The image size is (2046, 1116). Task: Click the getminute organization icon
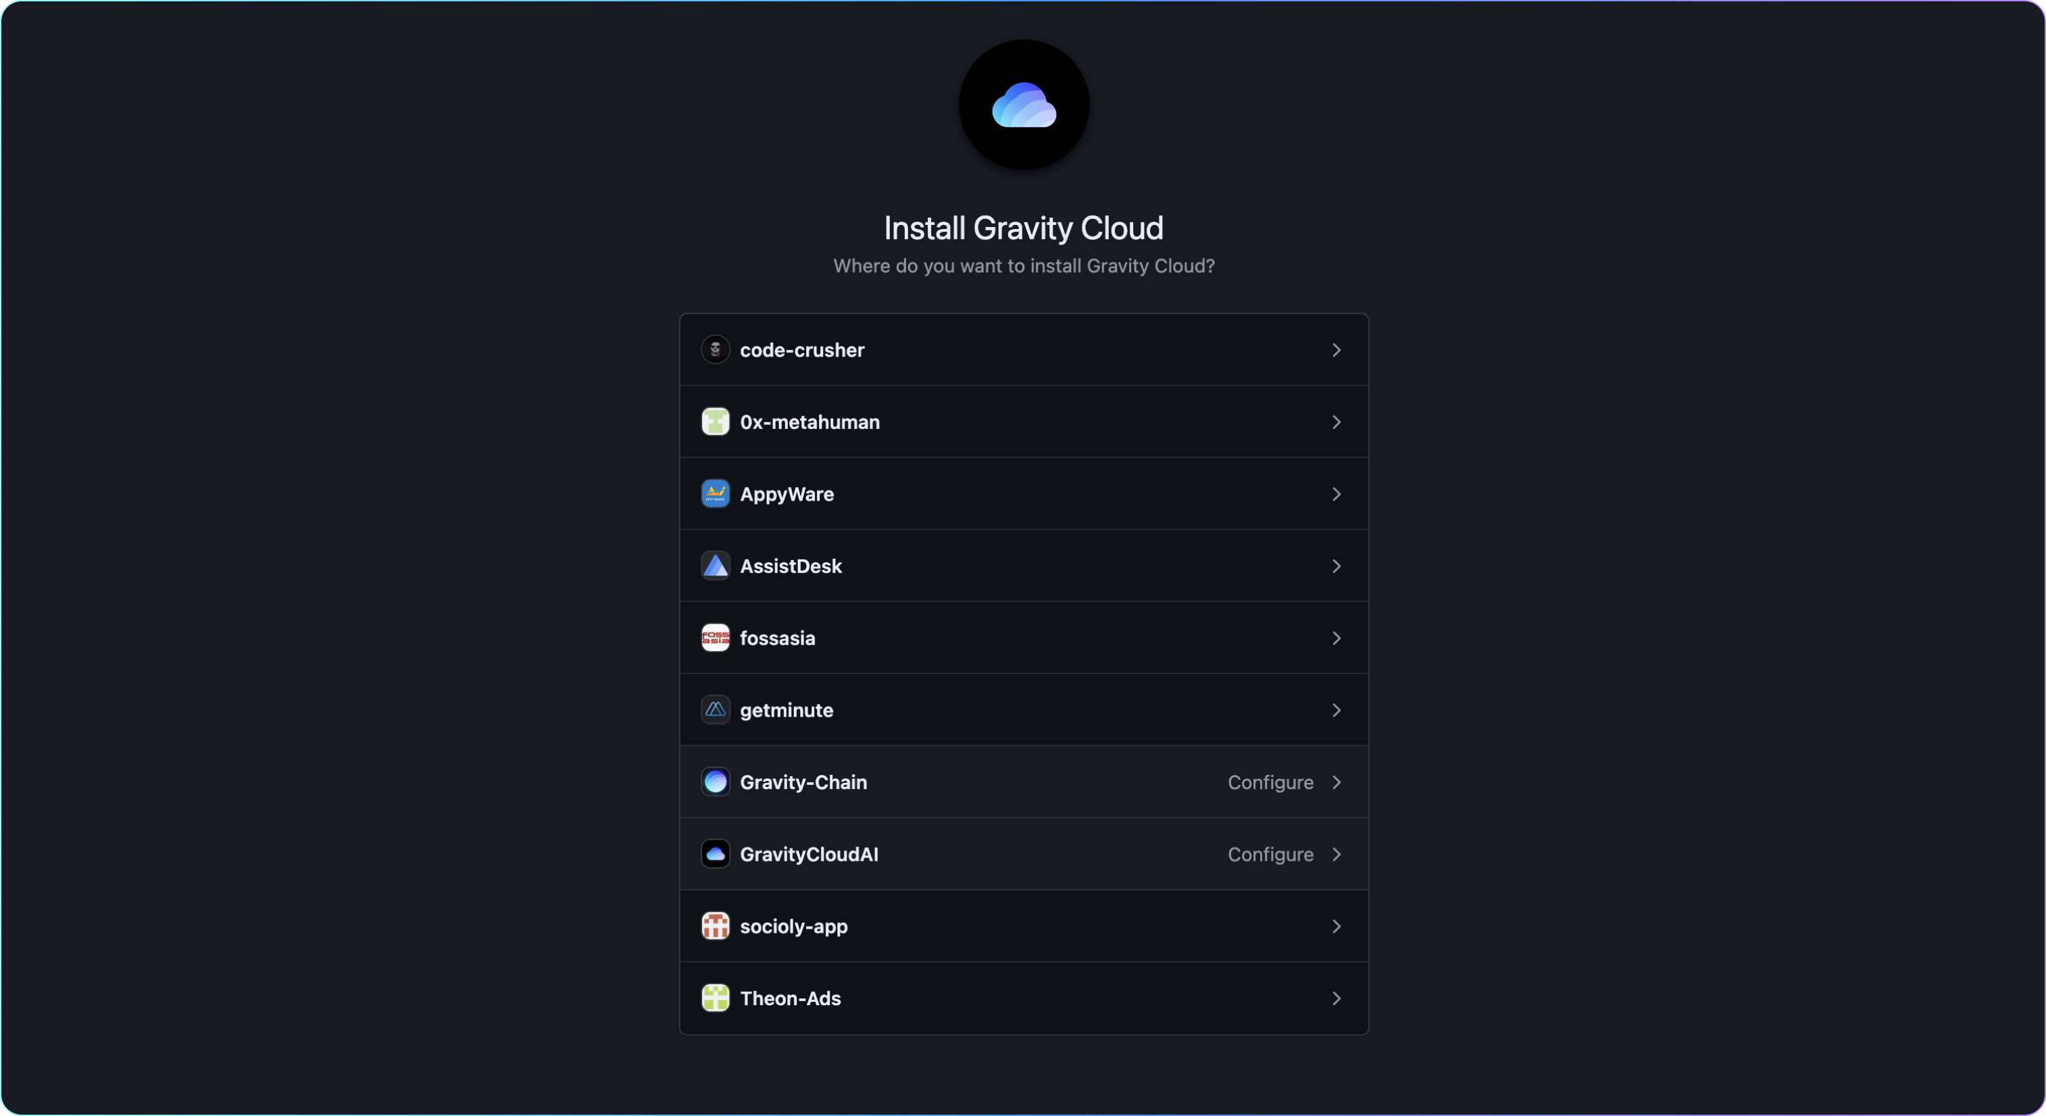pos(715,709)
